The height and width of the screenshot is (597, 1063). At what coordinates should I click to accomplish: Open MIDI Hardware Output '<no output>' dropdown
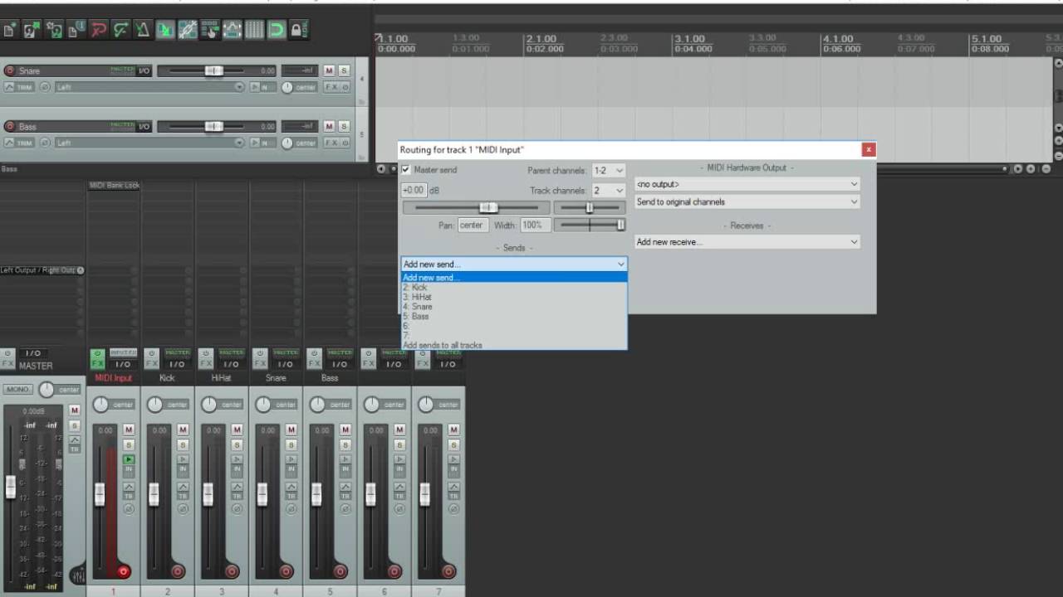[x=747, y=184]
